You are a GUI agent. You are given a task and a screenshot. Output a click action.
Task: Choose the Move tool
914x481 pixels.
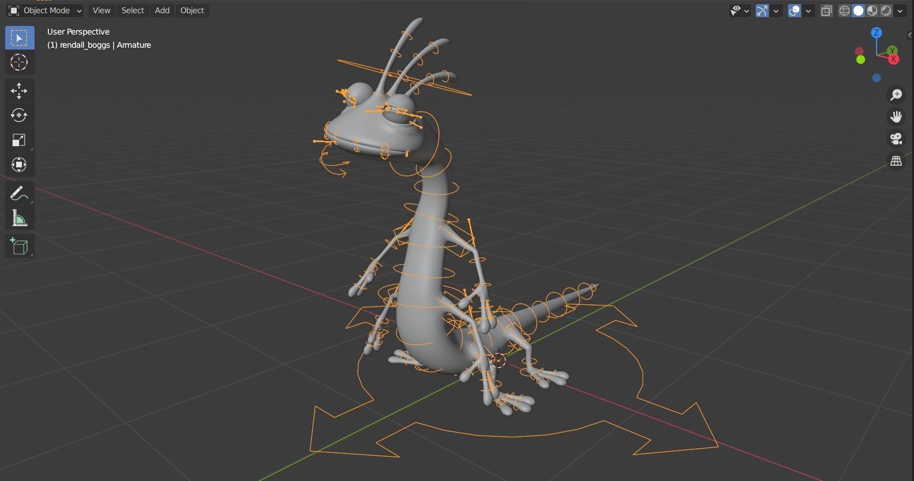click(19, 91)
